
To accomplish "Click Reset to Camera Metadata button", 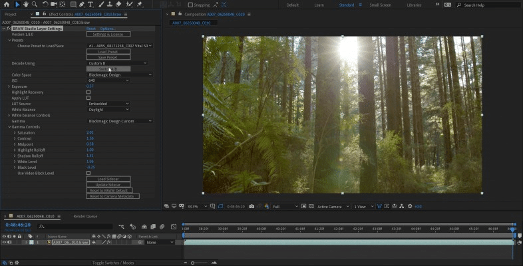I will click(112, 196).
